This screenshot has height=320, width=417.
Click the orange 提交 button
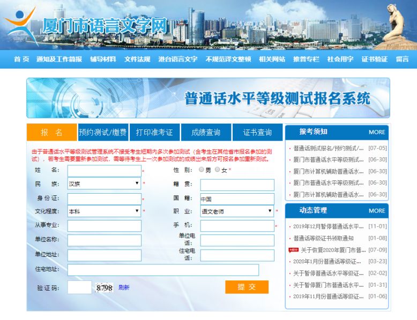pyautogui.click(x=247, y=287)
